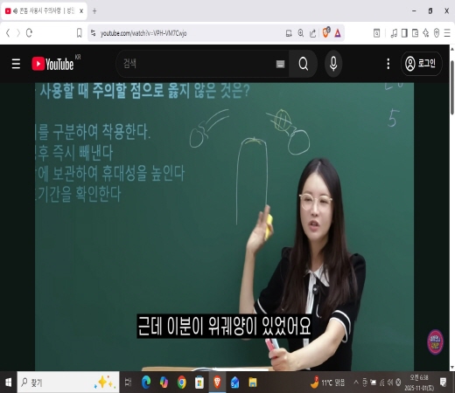455x393 pixels.
Task: Toggle the volume speaker in system tray
Action: click(x=390, y=383)
